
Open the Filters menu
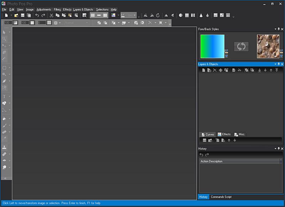(57, 10)
